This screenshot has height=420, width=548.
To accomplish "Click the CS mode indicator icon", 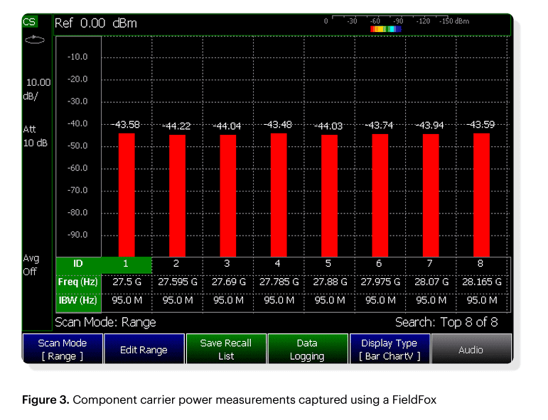I will pos(30,21).
